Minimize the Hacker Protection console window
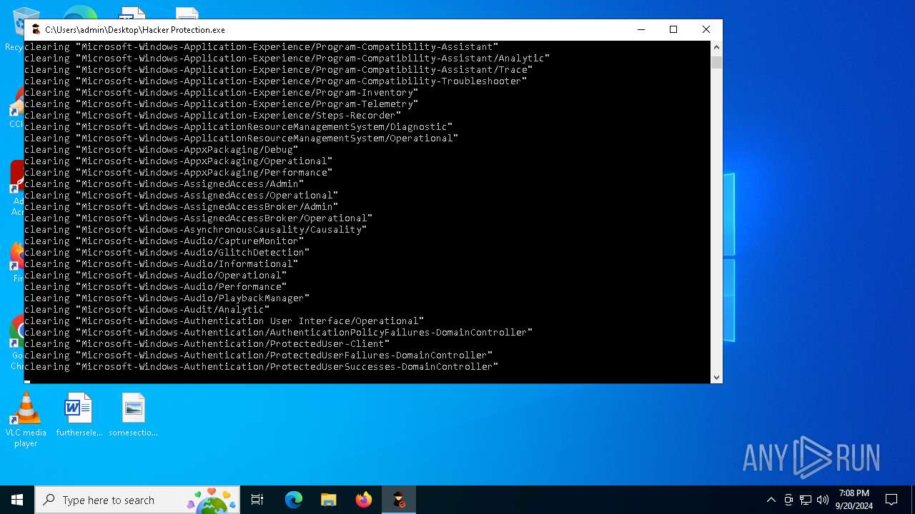The width and height of the screenshot is (915, 514). [x=640, y=29]
